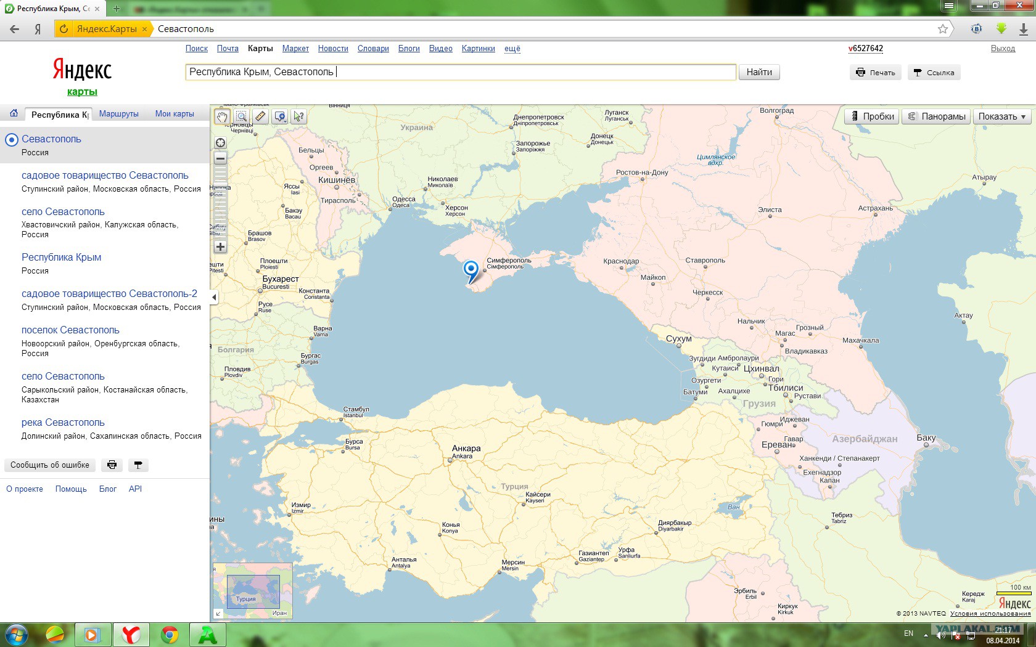Click the VK extension icon

point(976,29)
